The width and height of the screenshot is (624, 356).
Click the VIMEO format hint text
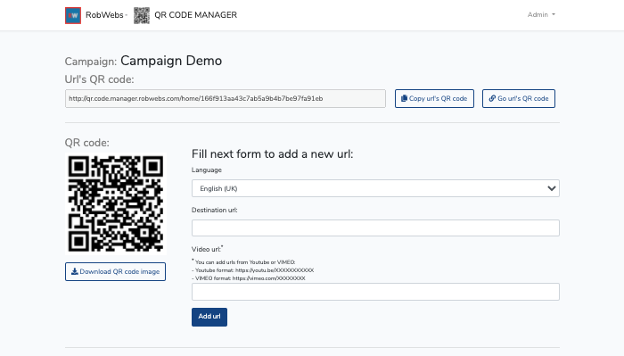pos(249,278)
